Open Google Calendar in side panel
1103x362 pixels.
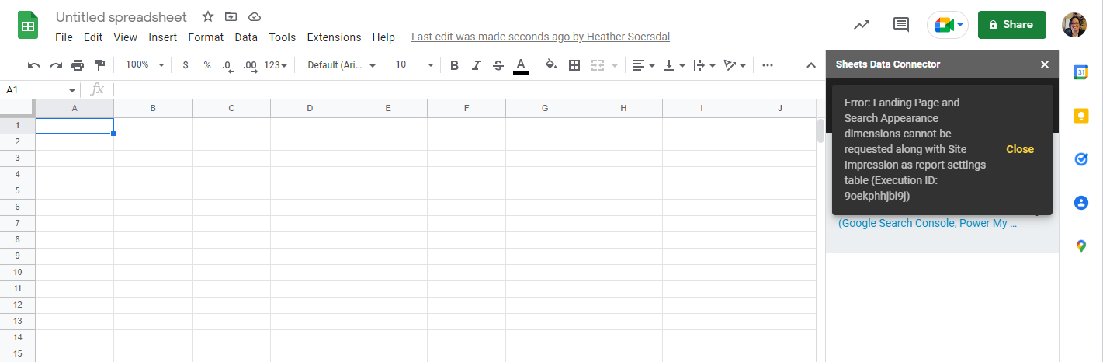coord(1080,72)
